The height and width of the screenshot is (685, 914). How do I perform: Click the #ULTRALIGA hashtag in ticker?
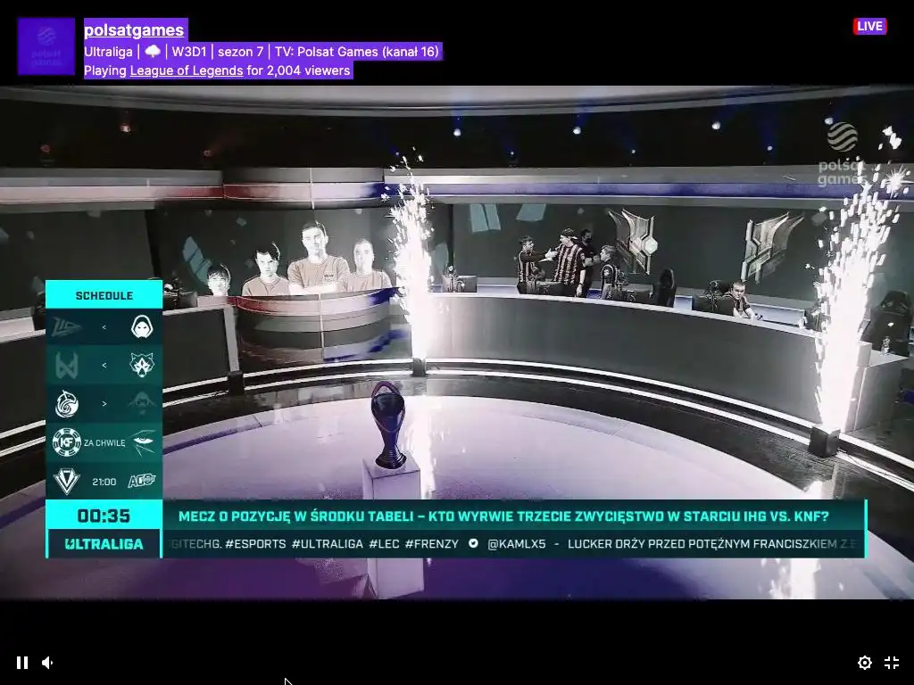click(327, 544)
